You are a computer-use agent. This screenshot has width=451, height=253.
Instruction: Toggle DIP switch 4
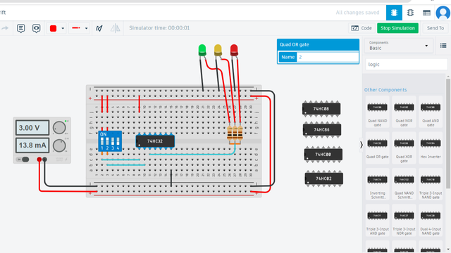click(118, 141)
